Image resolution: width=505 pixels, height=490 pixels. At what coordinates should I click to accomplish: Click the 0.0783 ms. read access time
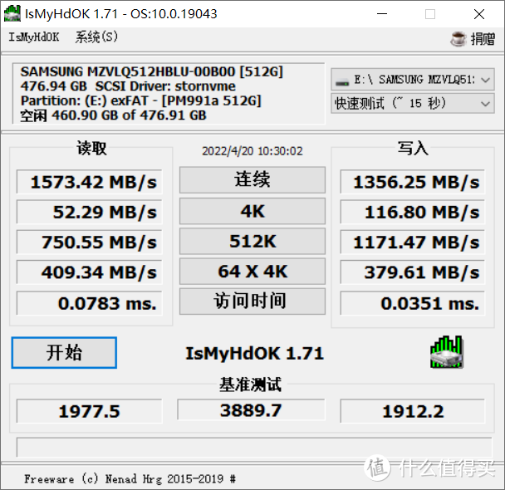click(x=89, y=303)
